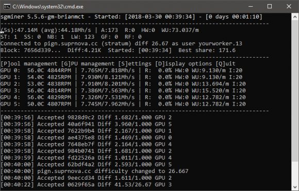Click the difficulty changed to 26.667 line
Viewport: 299px width, 191px height.
94,171
